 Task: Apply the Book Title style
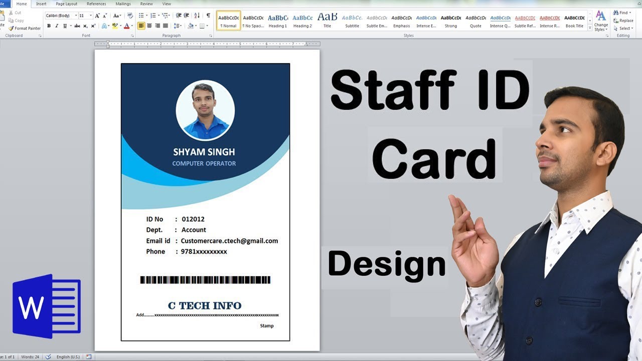(x=574, y=21)
